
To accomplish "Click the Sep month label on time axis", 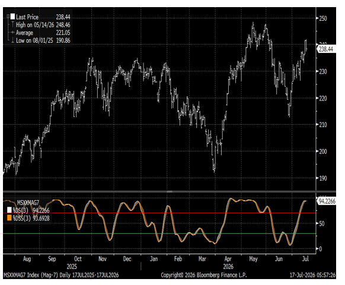I will (x=52, y=259).
